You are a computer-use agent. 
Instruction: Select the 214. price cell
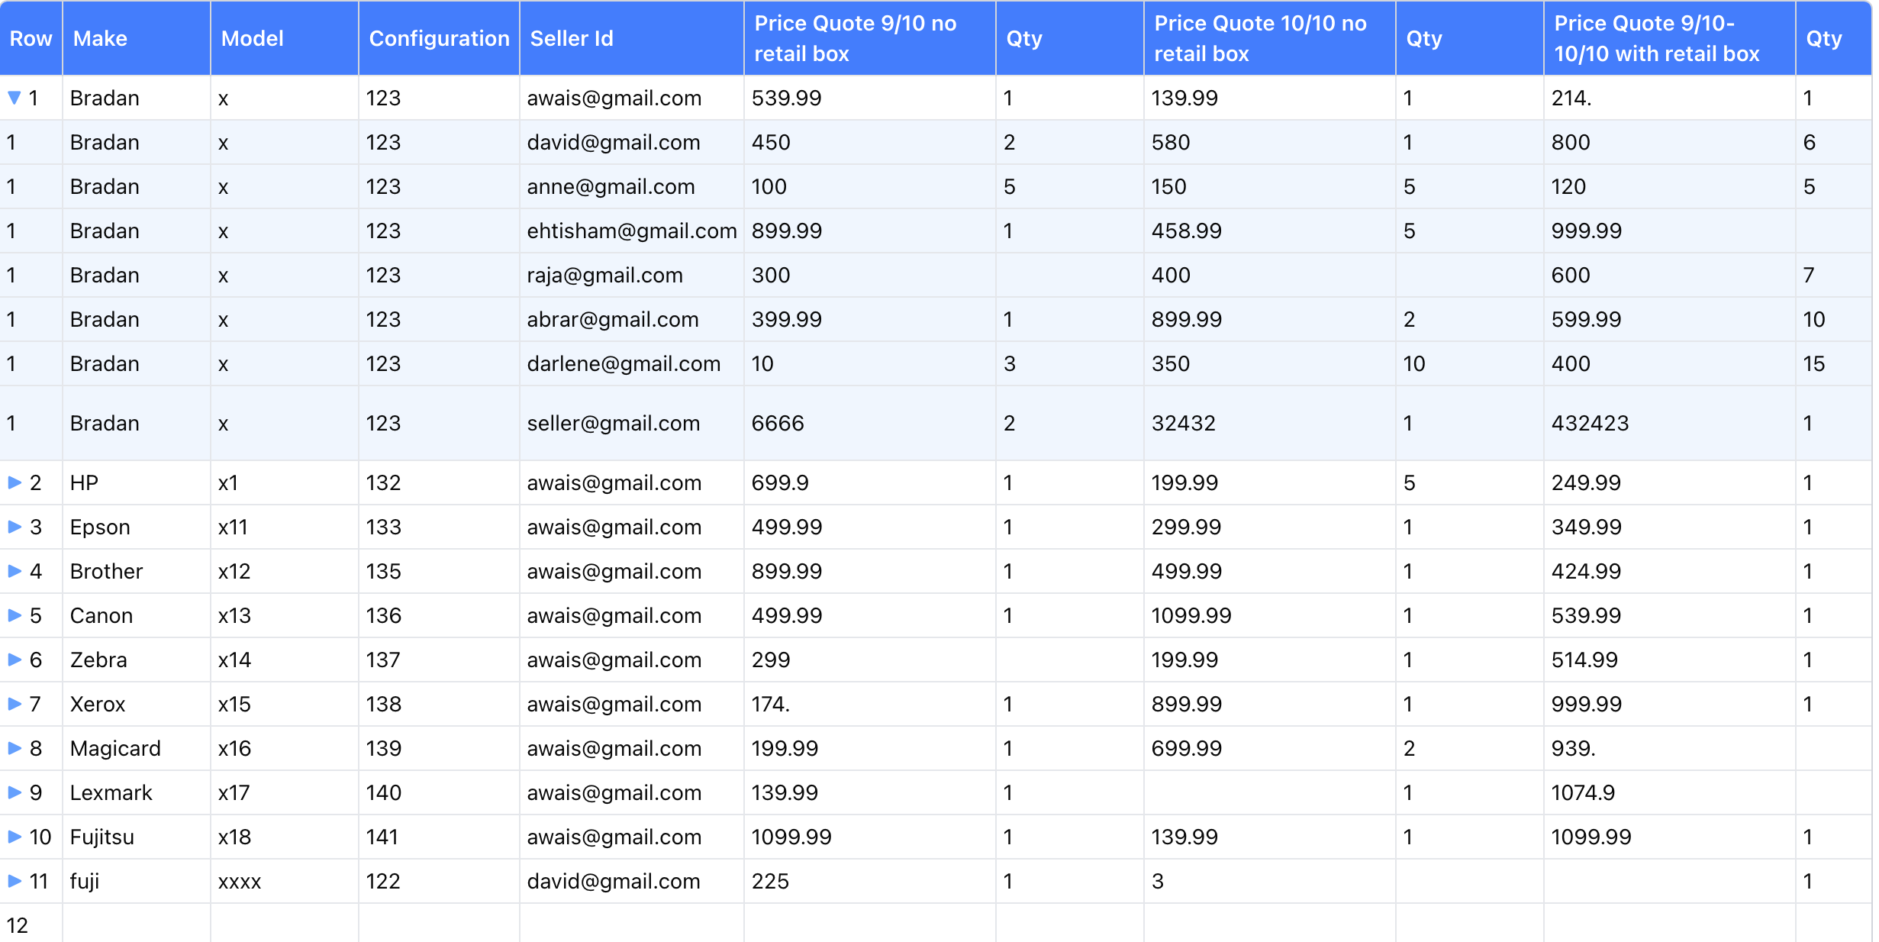click(1670, 98)
